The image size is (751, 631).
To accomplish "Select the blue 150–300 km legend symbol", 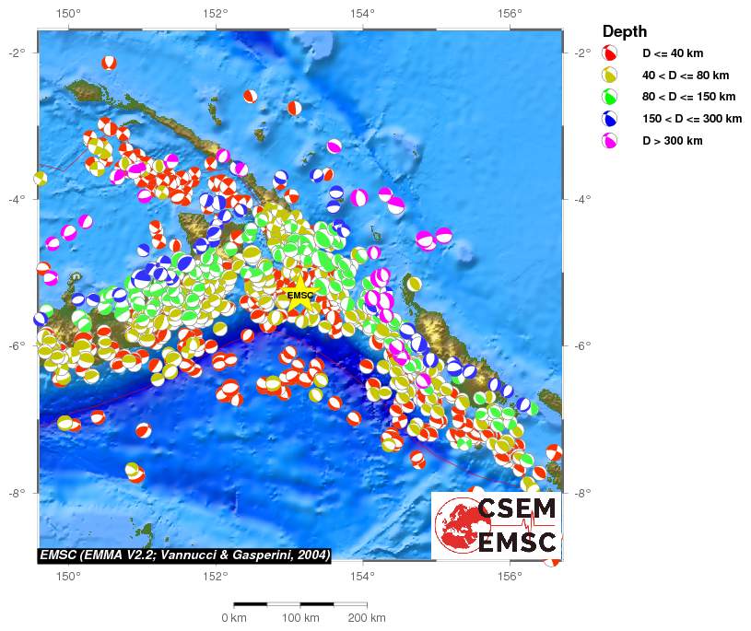I will coord(609,119).
